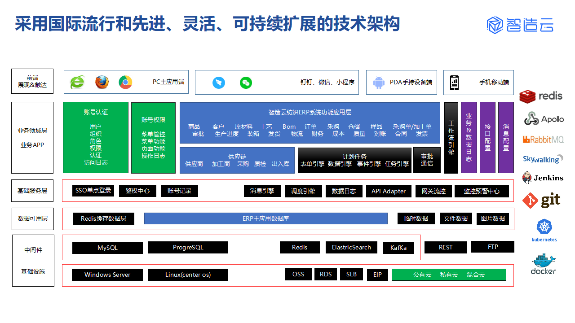Click the ElastricSearch box

coord(351,247)
